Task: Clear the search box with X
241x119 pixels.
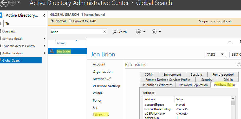Action: click(105, 32)
